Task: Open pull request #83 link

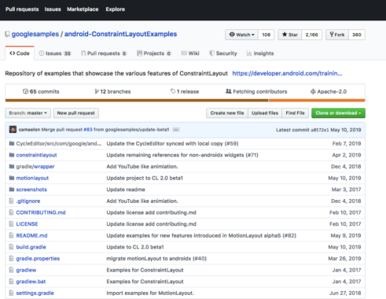Action: click(88, 130)
